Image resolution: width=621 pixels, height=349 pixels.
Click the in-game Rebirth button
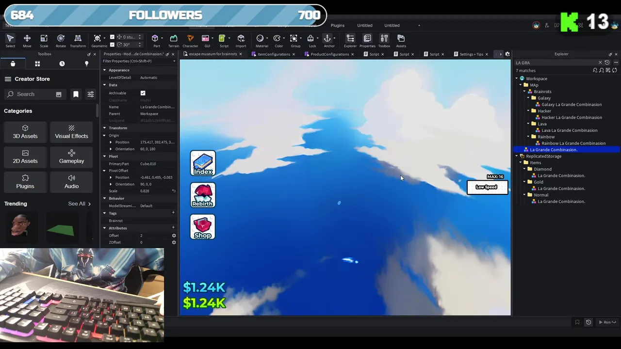click(203, 195)
